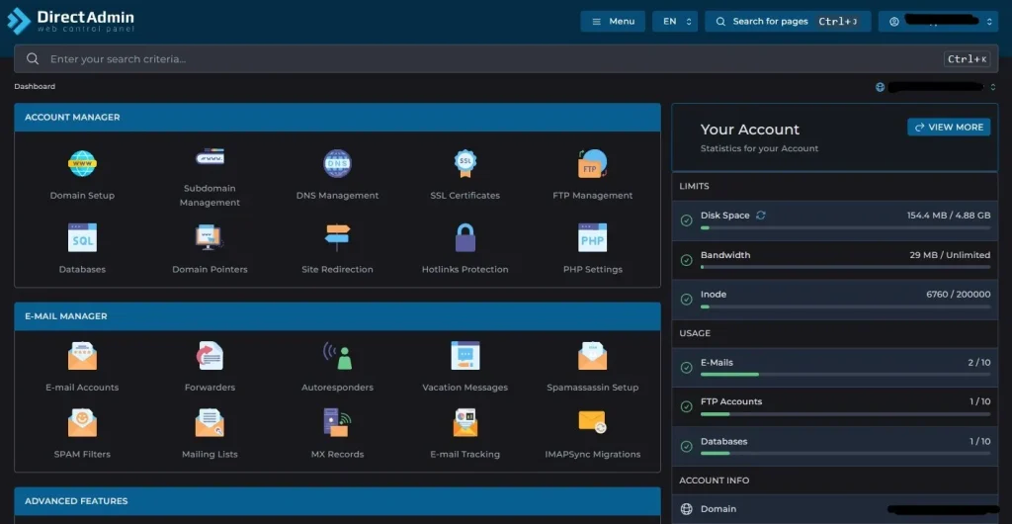Open E-mail Accounts

82,357
